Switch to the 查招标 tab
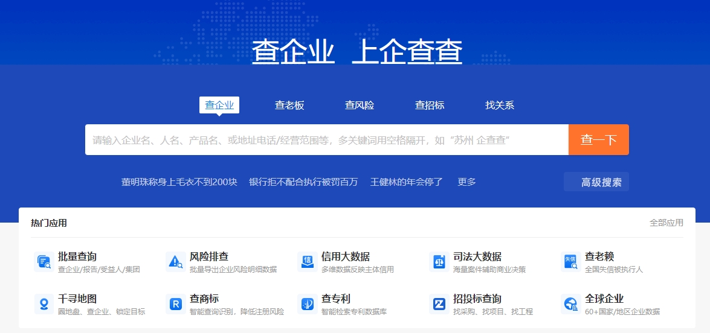 click(x=430, y=106)
